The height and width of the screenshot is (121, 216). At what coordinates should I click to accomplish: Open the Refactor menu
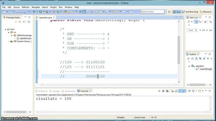tap(26, 7)
